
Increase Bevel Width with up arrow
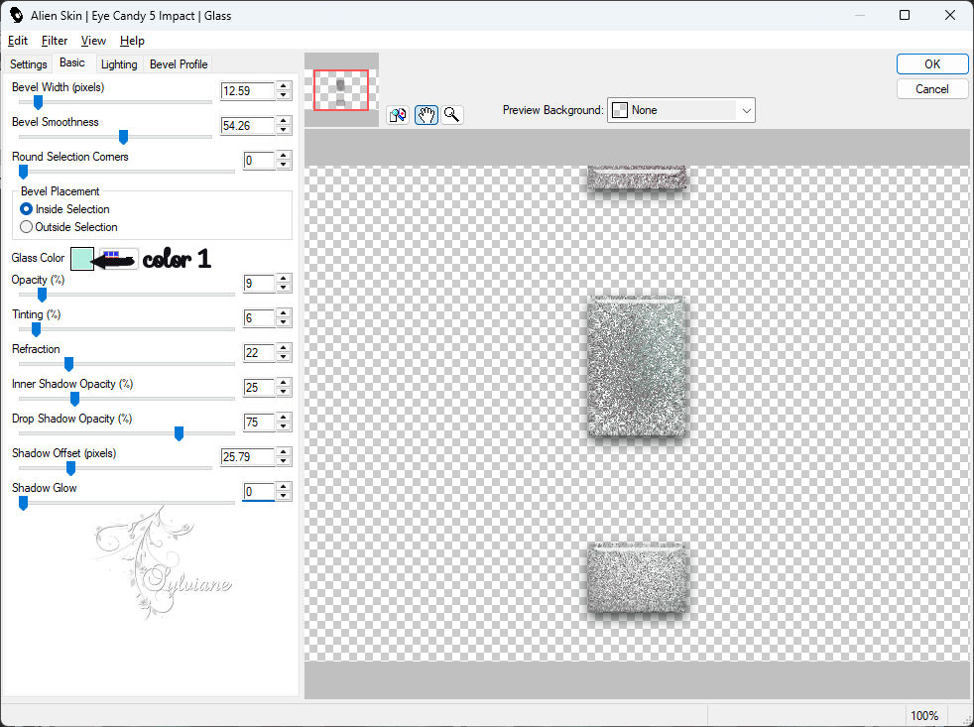[284, 86]
